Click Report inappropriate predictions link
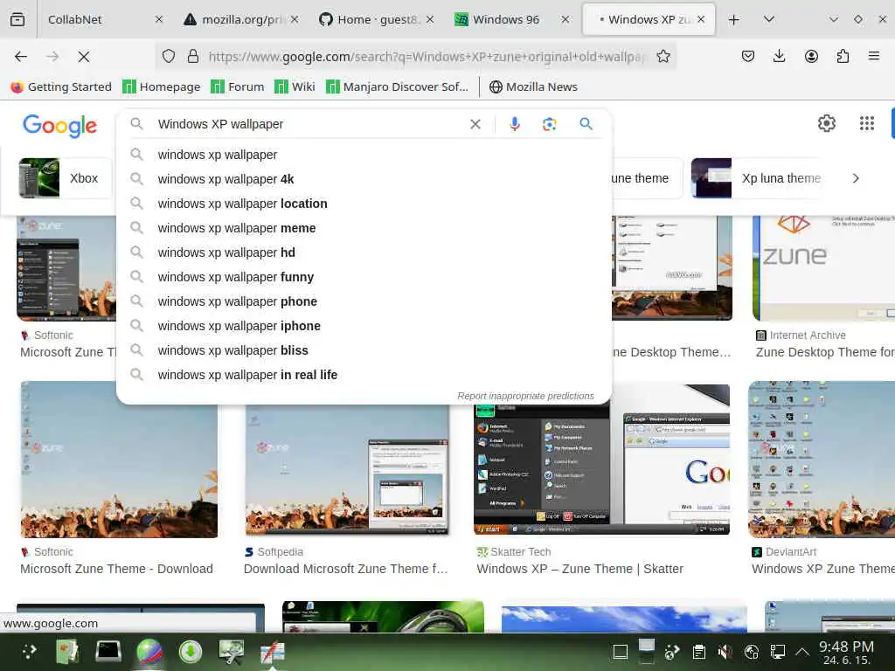 click(525, 396)
